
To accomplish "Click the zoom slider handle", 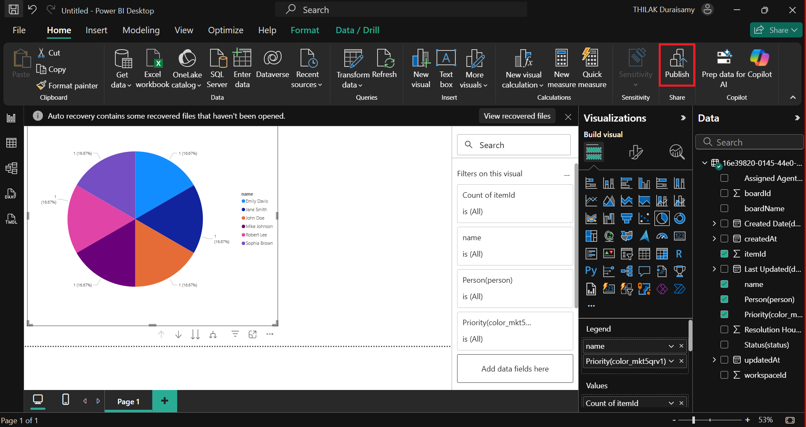I will 693,420.
